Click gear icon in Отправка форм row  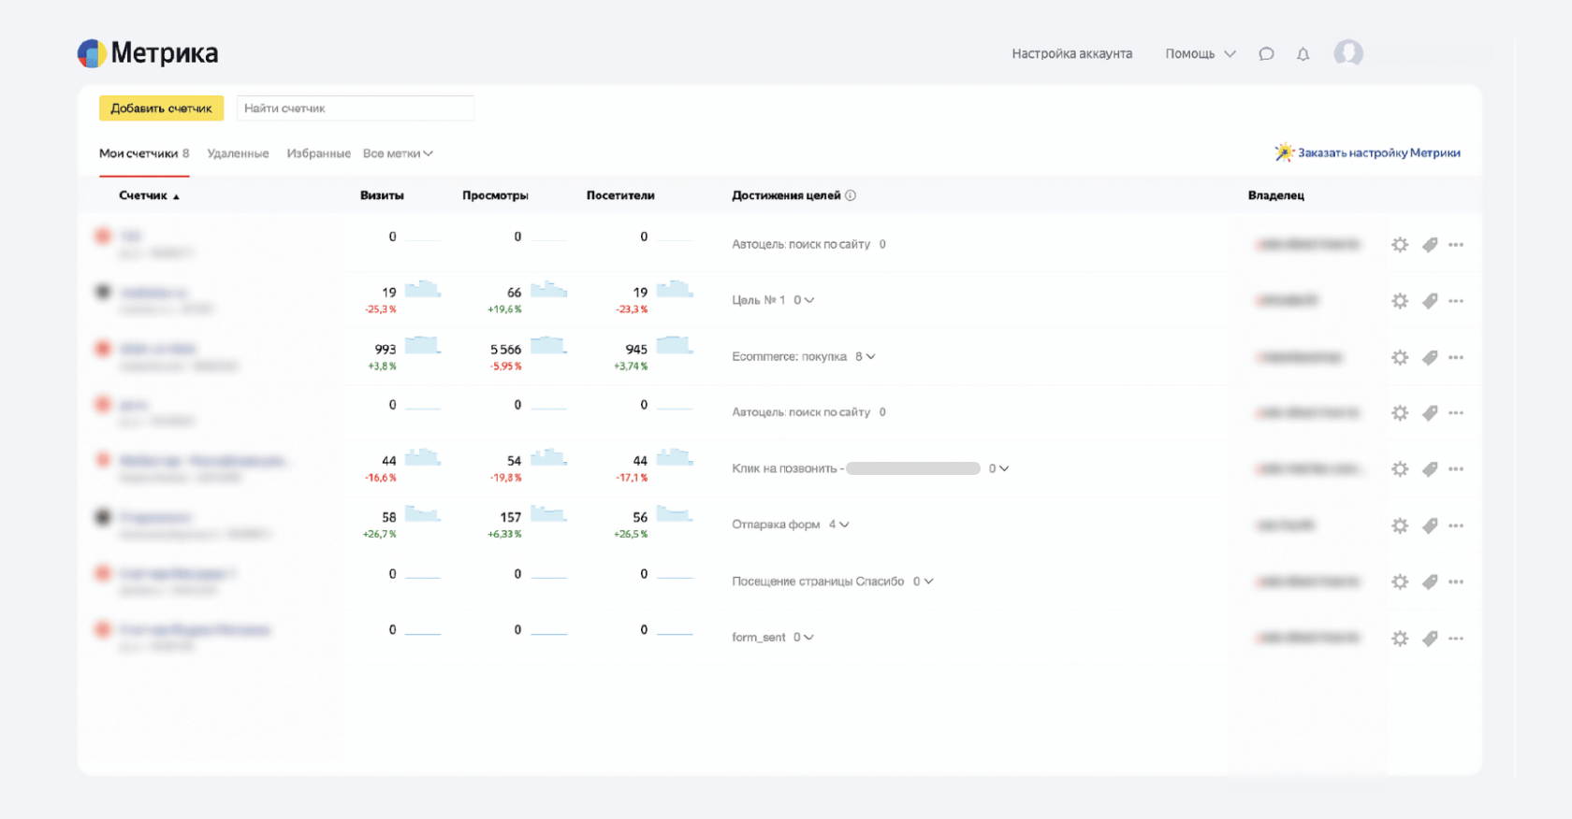1400,525
